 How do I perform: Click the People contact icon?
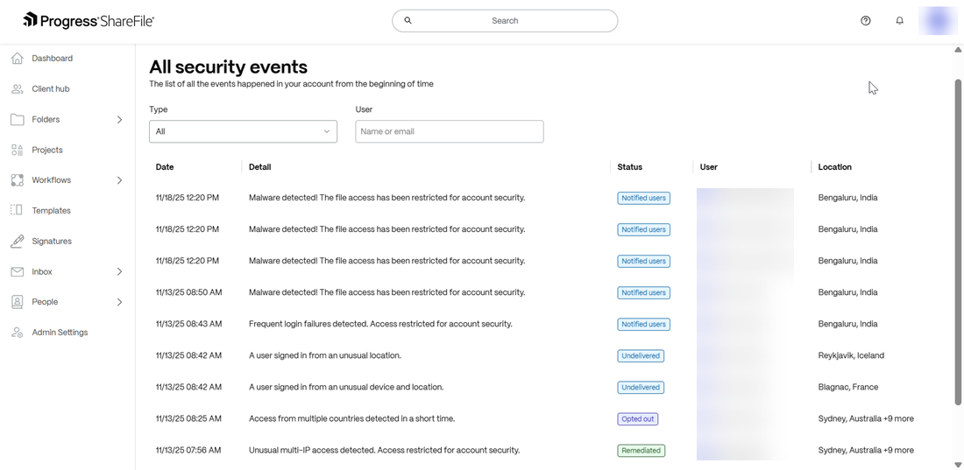click(18, 302)
